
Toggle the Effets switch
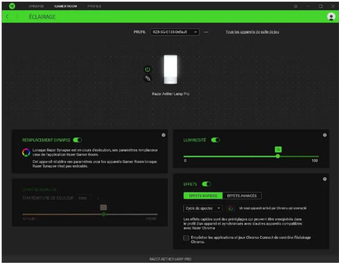[x=206, y=184]
